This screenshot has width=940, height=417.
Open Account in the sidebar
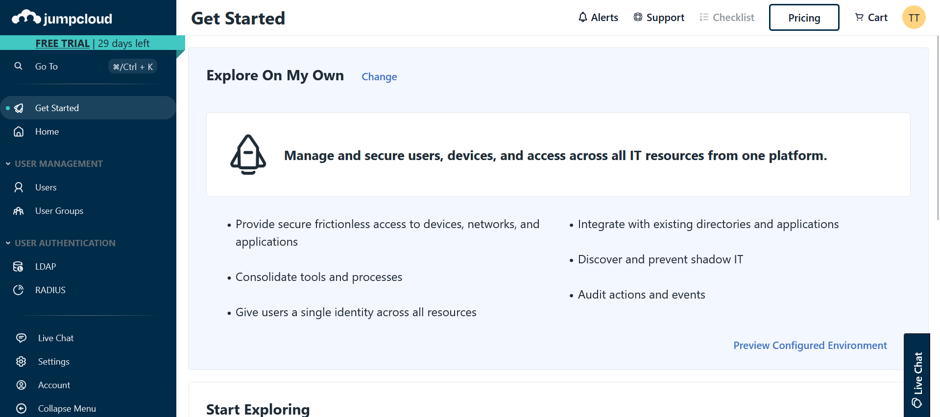pos(54,385)
